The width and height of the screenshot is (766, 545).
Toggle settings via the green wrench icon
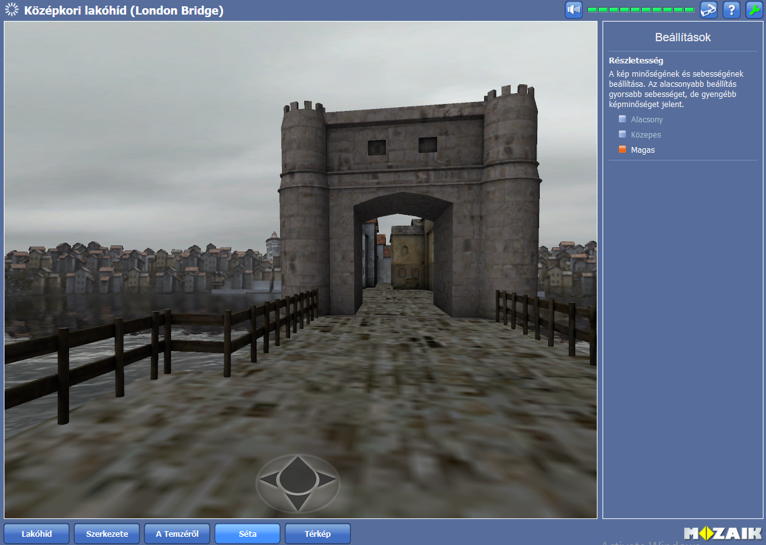coord(755,10)
